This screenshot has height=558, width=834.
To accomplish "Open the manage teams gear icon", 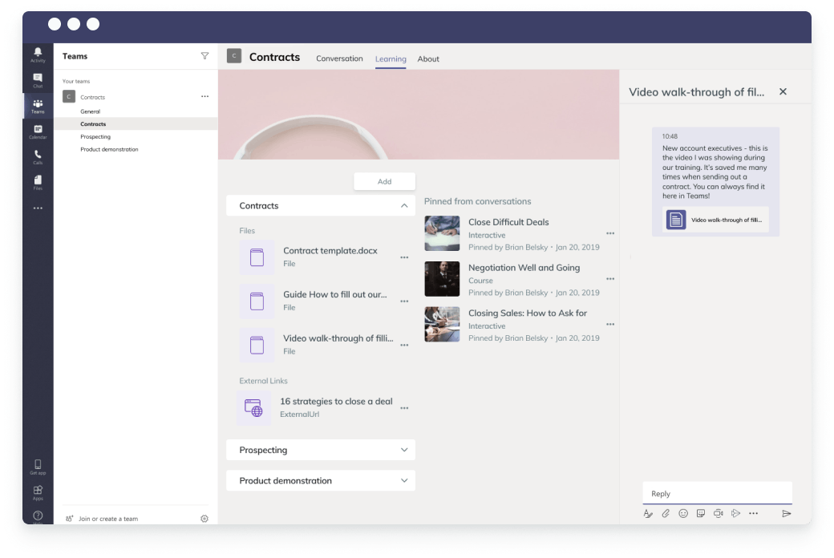I will coord(204,519).
